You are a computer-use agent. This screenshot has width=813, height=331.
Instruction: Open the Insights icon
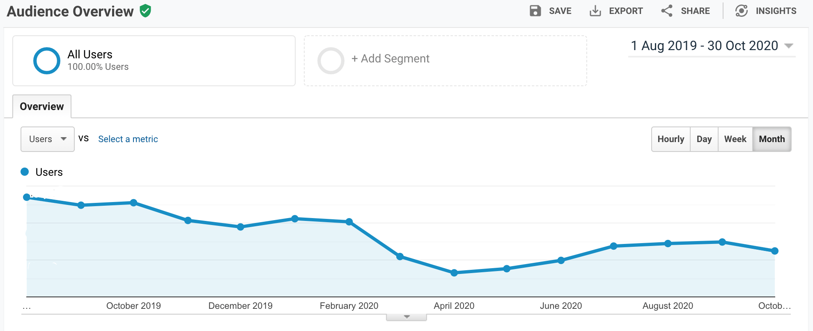[x=741, y=11]
